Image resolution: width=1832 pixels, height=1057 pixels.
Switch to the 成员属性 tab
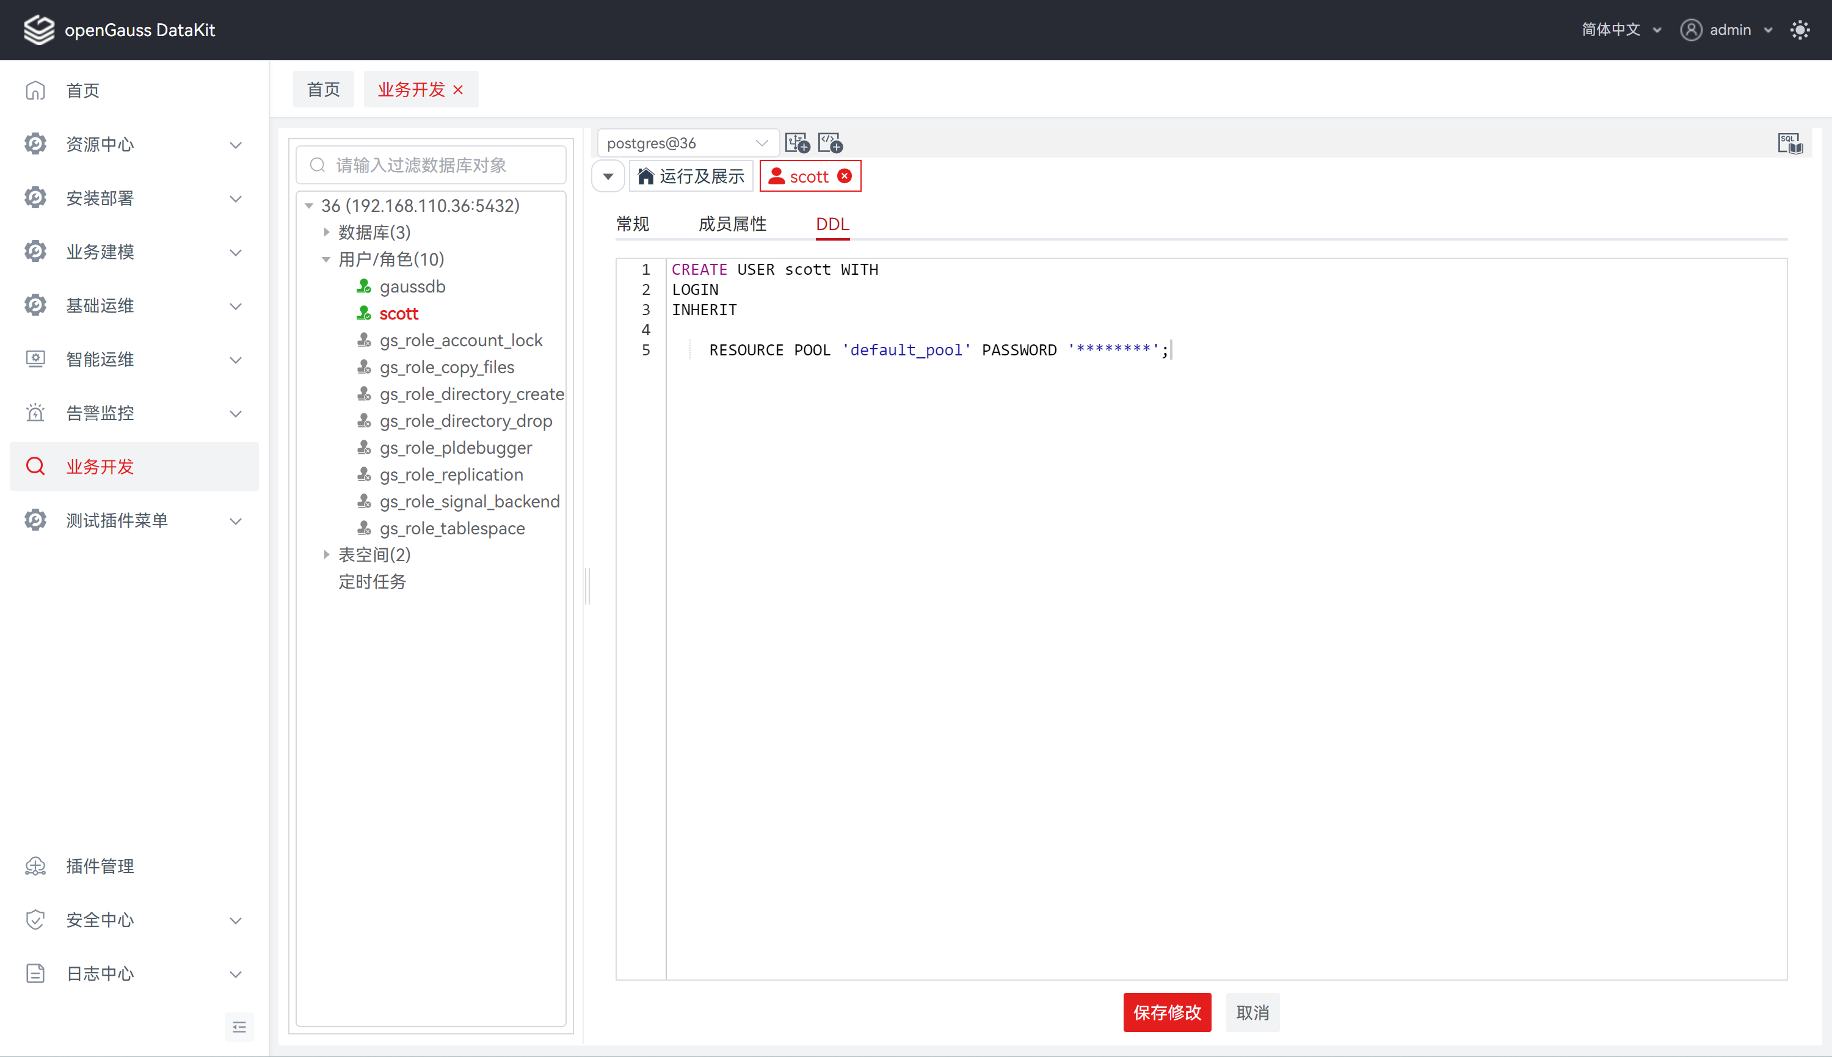point(732,224)
